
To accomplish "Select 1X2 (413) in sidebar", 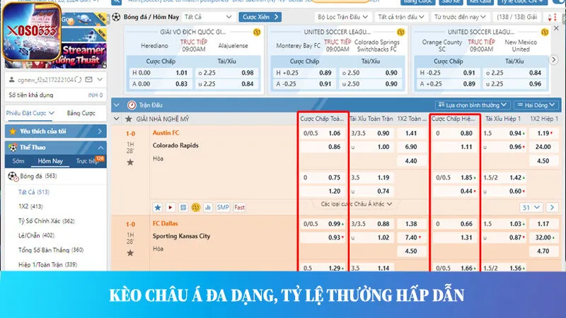I will 30,206.
